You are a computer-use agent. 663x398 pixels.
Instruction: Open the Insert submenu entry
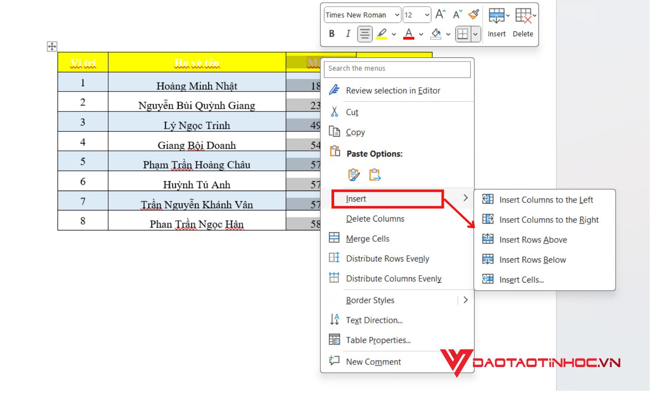coord(397,199)
